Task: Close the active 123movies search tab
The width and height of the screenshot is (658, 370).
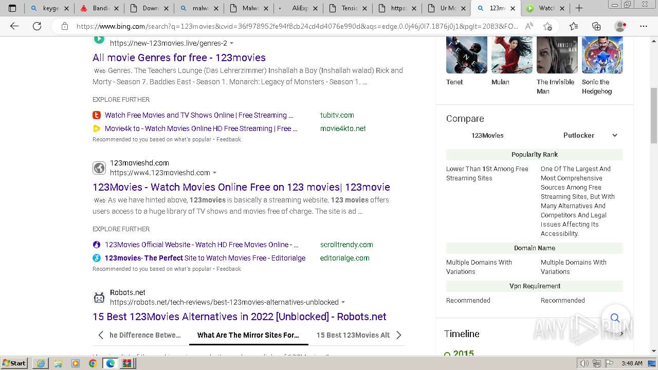Action: click(513, 8)
